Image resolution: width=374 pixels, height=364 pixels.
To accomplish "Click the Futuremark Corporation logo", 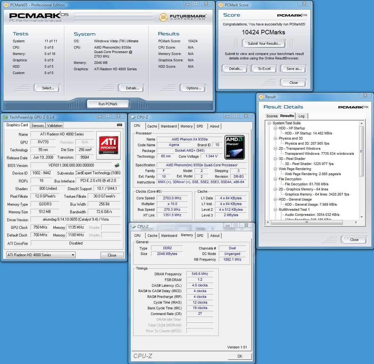I will [183, 17].
